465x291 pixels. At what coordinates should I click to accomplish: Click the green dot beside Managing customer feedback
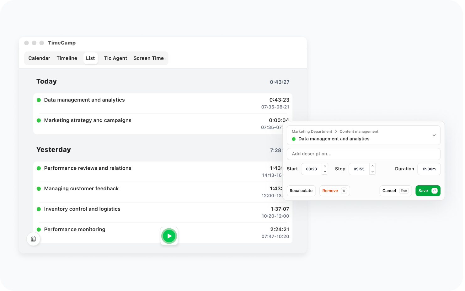tap(39, 189)
